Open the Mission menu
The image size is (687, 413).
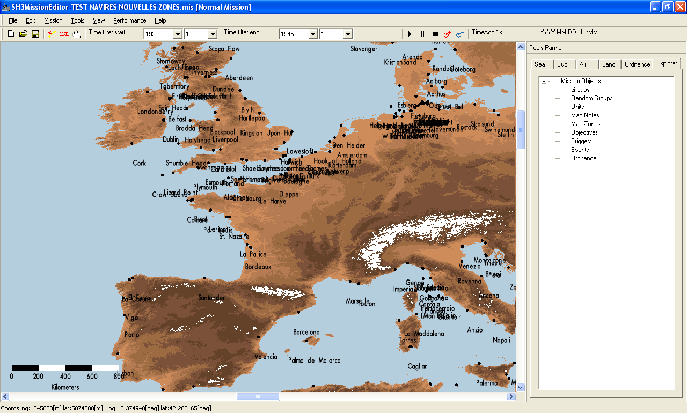tap(53, 20)
